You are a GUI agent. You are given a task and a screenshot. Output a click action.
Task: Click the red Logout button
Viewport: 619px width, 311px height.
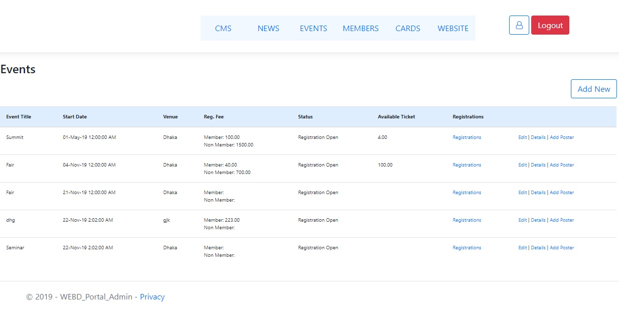point(550,25)
